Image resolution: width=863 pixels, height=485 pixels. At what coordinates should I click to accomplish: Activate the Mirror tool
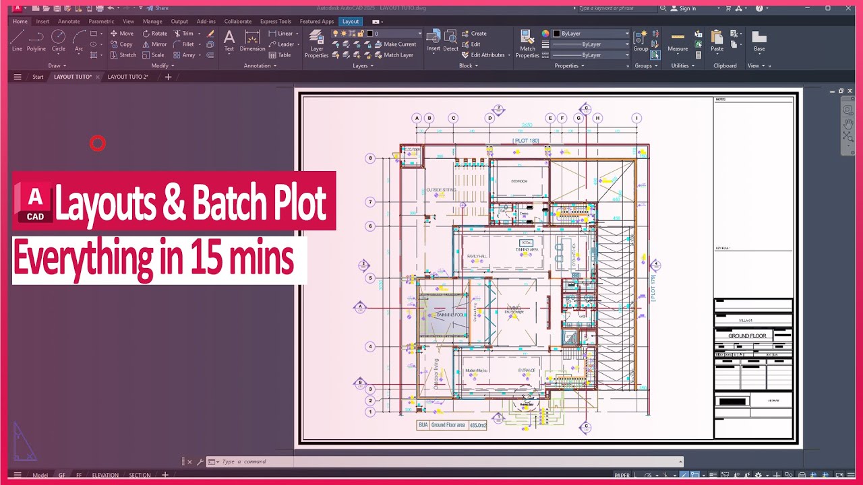154,44
